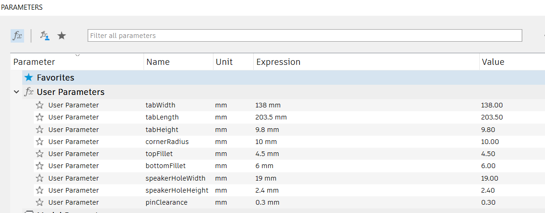Viewport: 545px width, 213px height.
Task: Toggle favorite star for pinClearance
Action: [40, 202]
